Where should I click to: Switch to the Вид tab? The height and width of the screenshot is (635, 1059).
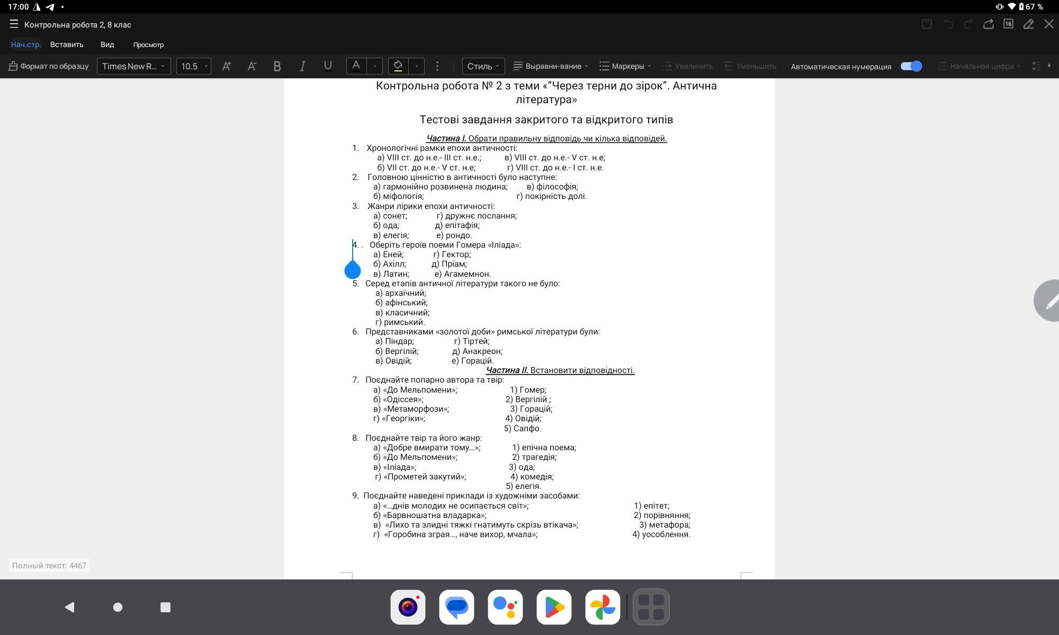[x=107, y=44]
